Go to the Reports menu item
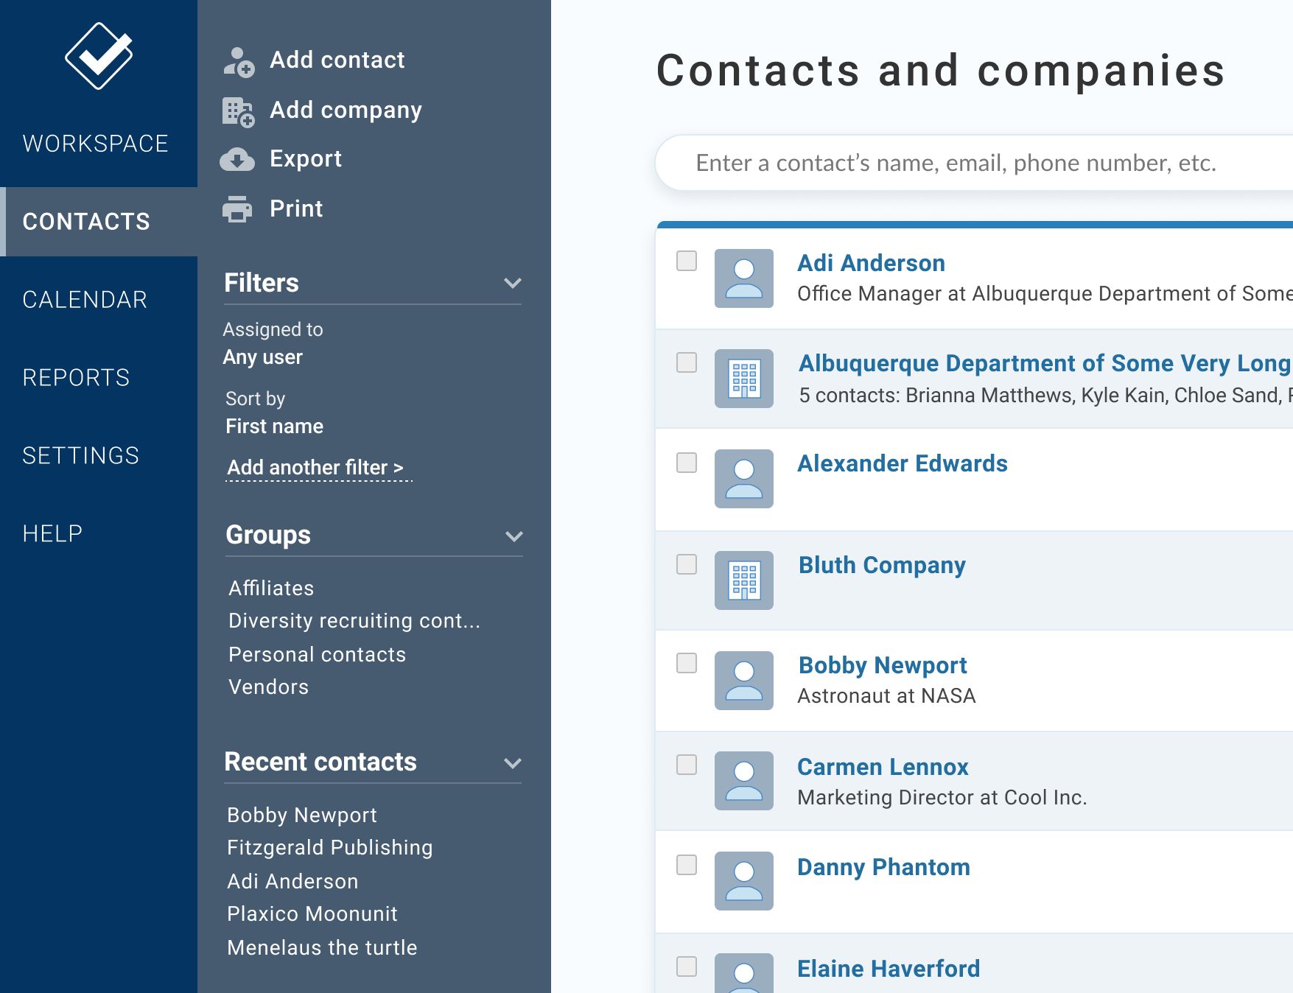 click(76, 378)
